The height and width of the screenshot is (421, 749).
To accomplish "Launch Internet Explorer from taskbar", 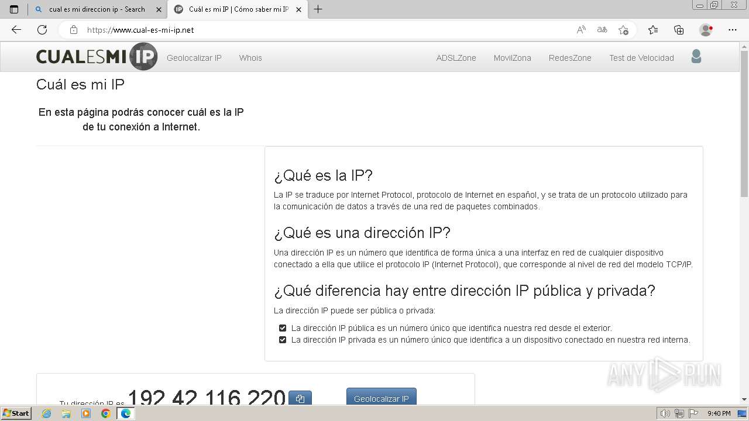I will coord(46,413).
